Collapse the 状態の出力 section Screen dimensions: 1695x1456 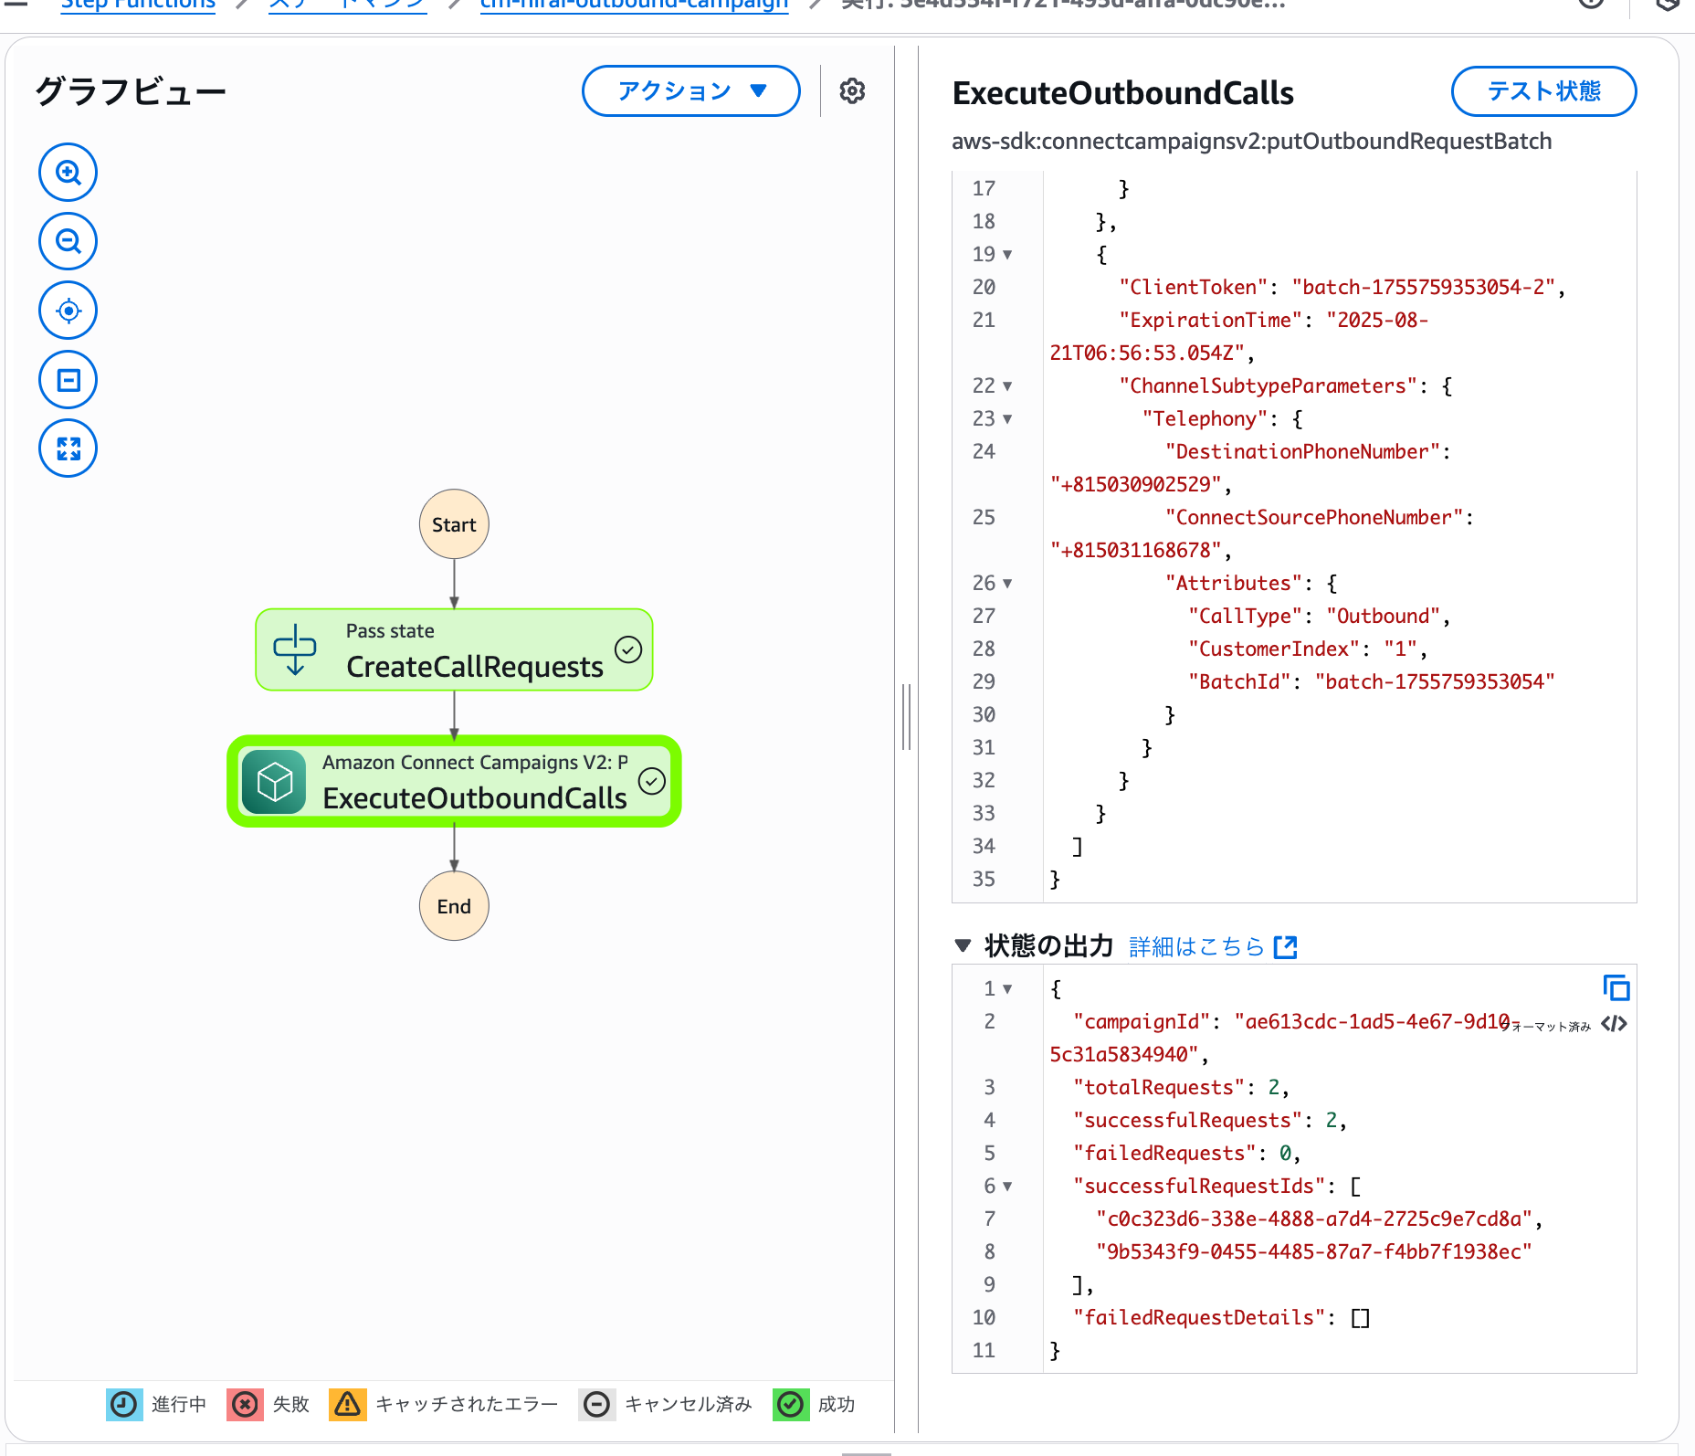(x=963, y=945)
